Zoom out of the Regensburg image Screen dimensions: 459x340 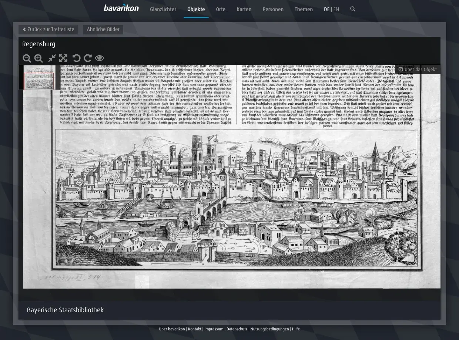(27, 58)
